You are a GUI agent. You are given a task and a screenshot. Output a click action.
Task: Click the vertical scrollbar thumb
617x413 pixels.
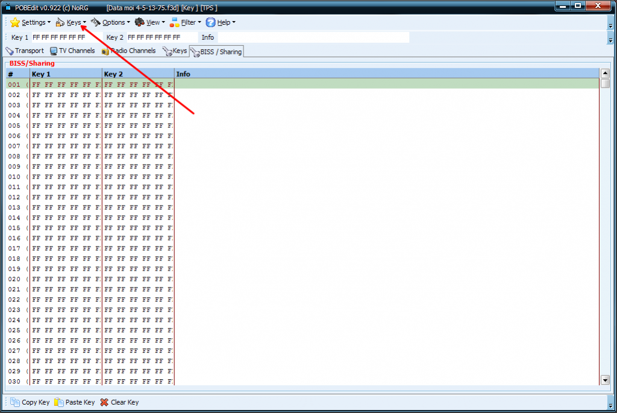point(605,83)
